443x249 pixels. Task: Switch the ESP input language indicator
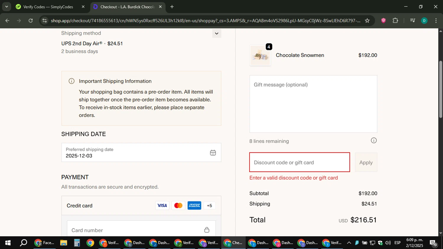click(398, 243)
